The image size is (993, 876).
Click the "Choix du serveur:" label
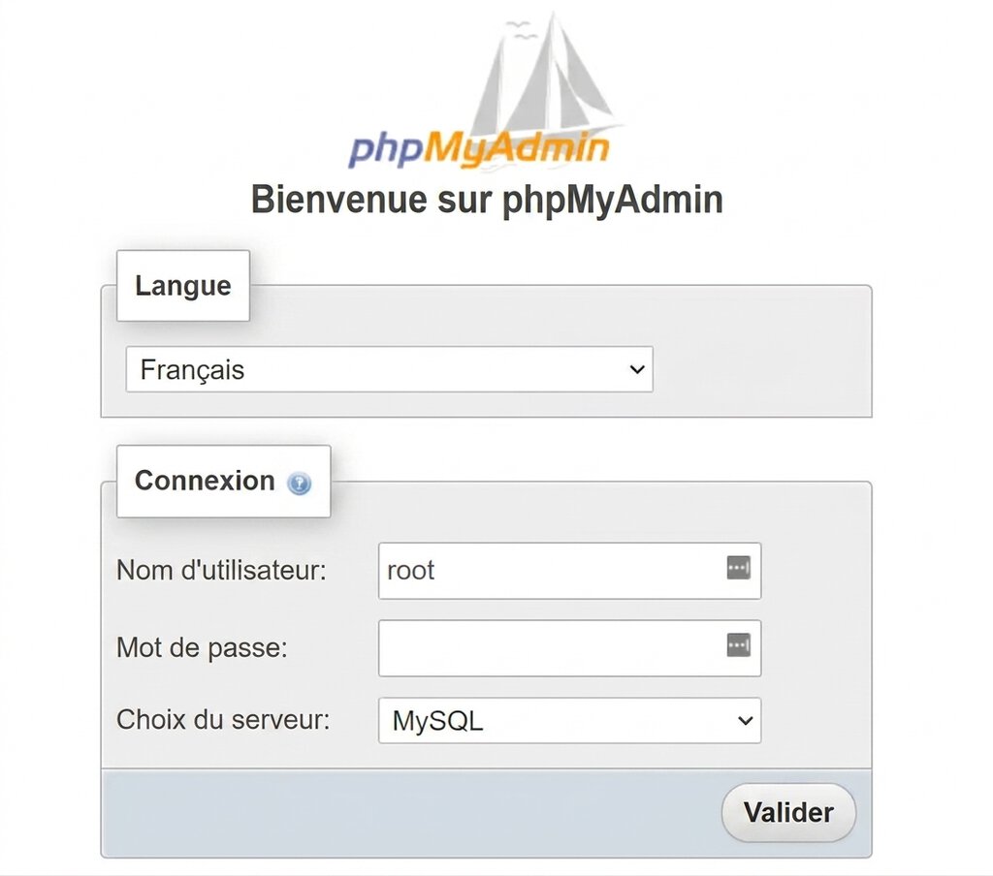[x=223, y=721]
